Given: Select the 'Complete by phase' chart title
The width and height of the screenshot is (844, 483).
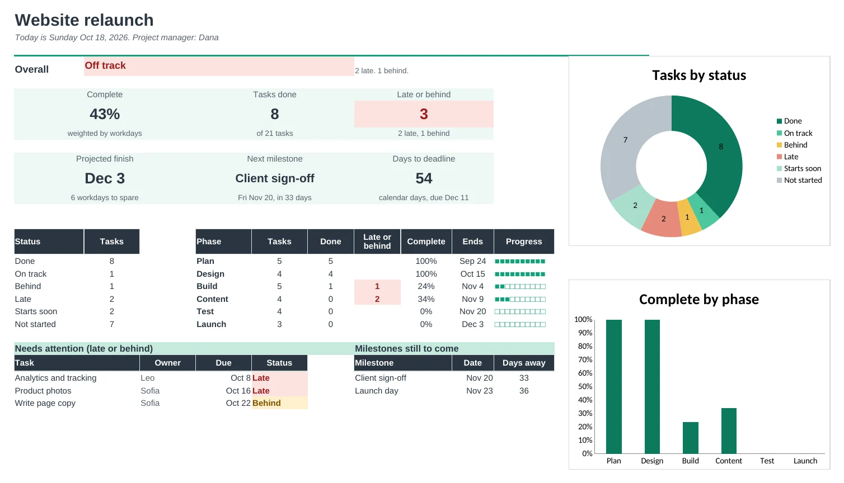Looking at the screenshot, I should click(699, 300).
